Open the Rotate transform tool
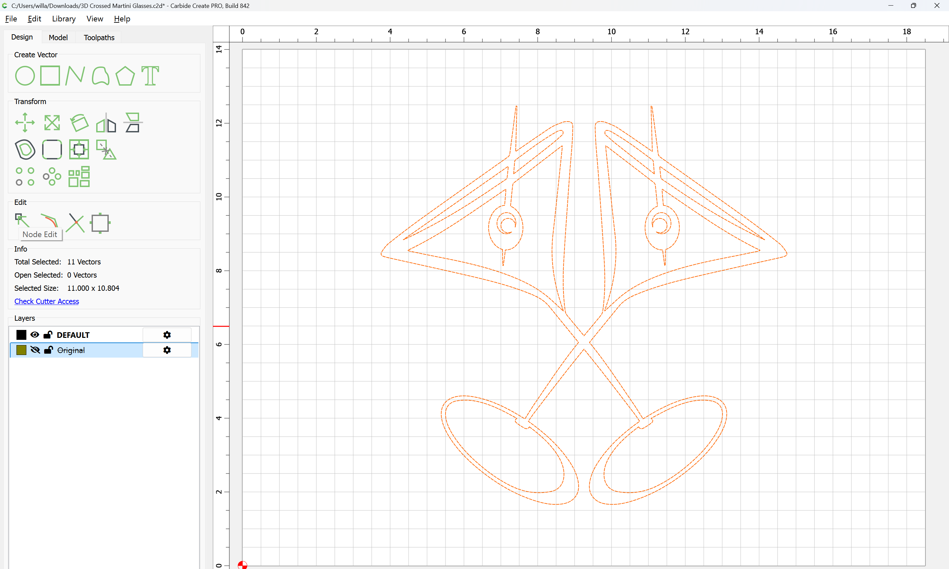949x569 pixels. pyautogui.click(x=79, y=123)
